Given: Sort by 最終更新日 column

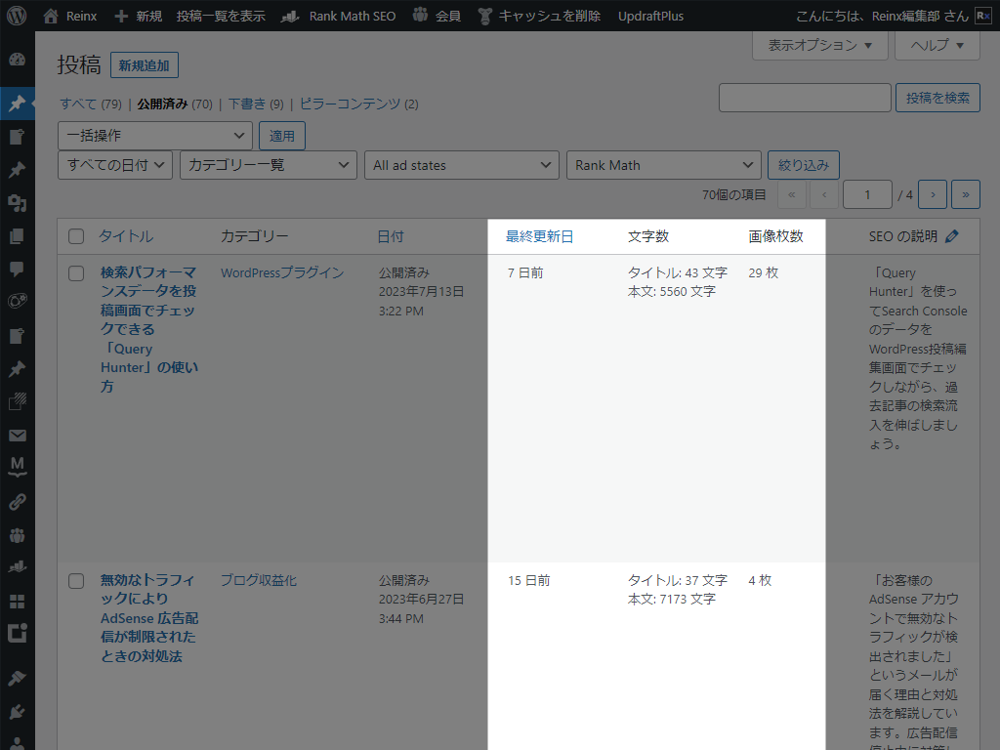Looking at the screenshot, I should tap(539, 236).
